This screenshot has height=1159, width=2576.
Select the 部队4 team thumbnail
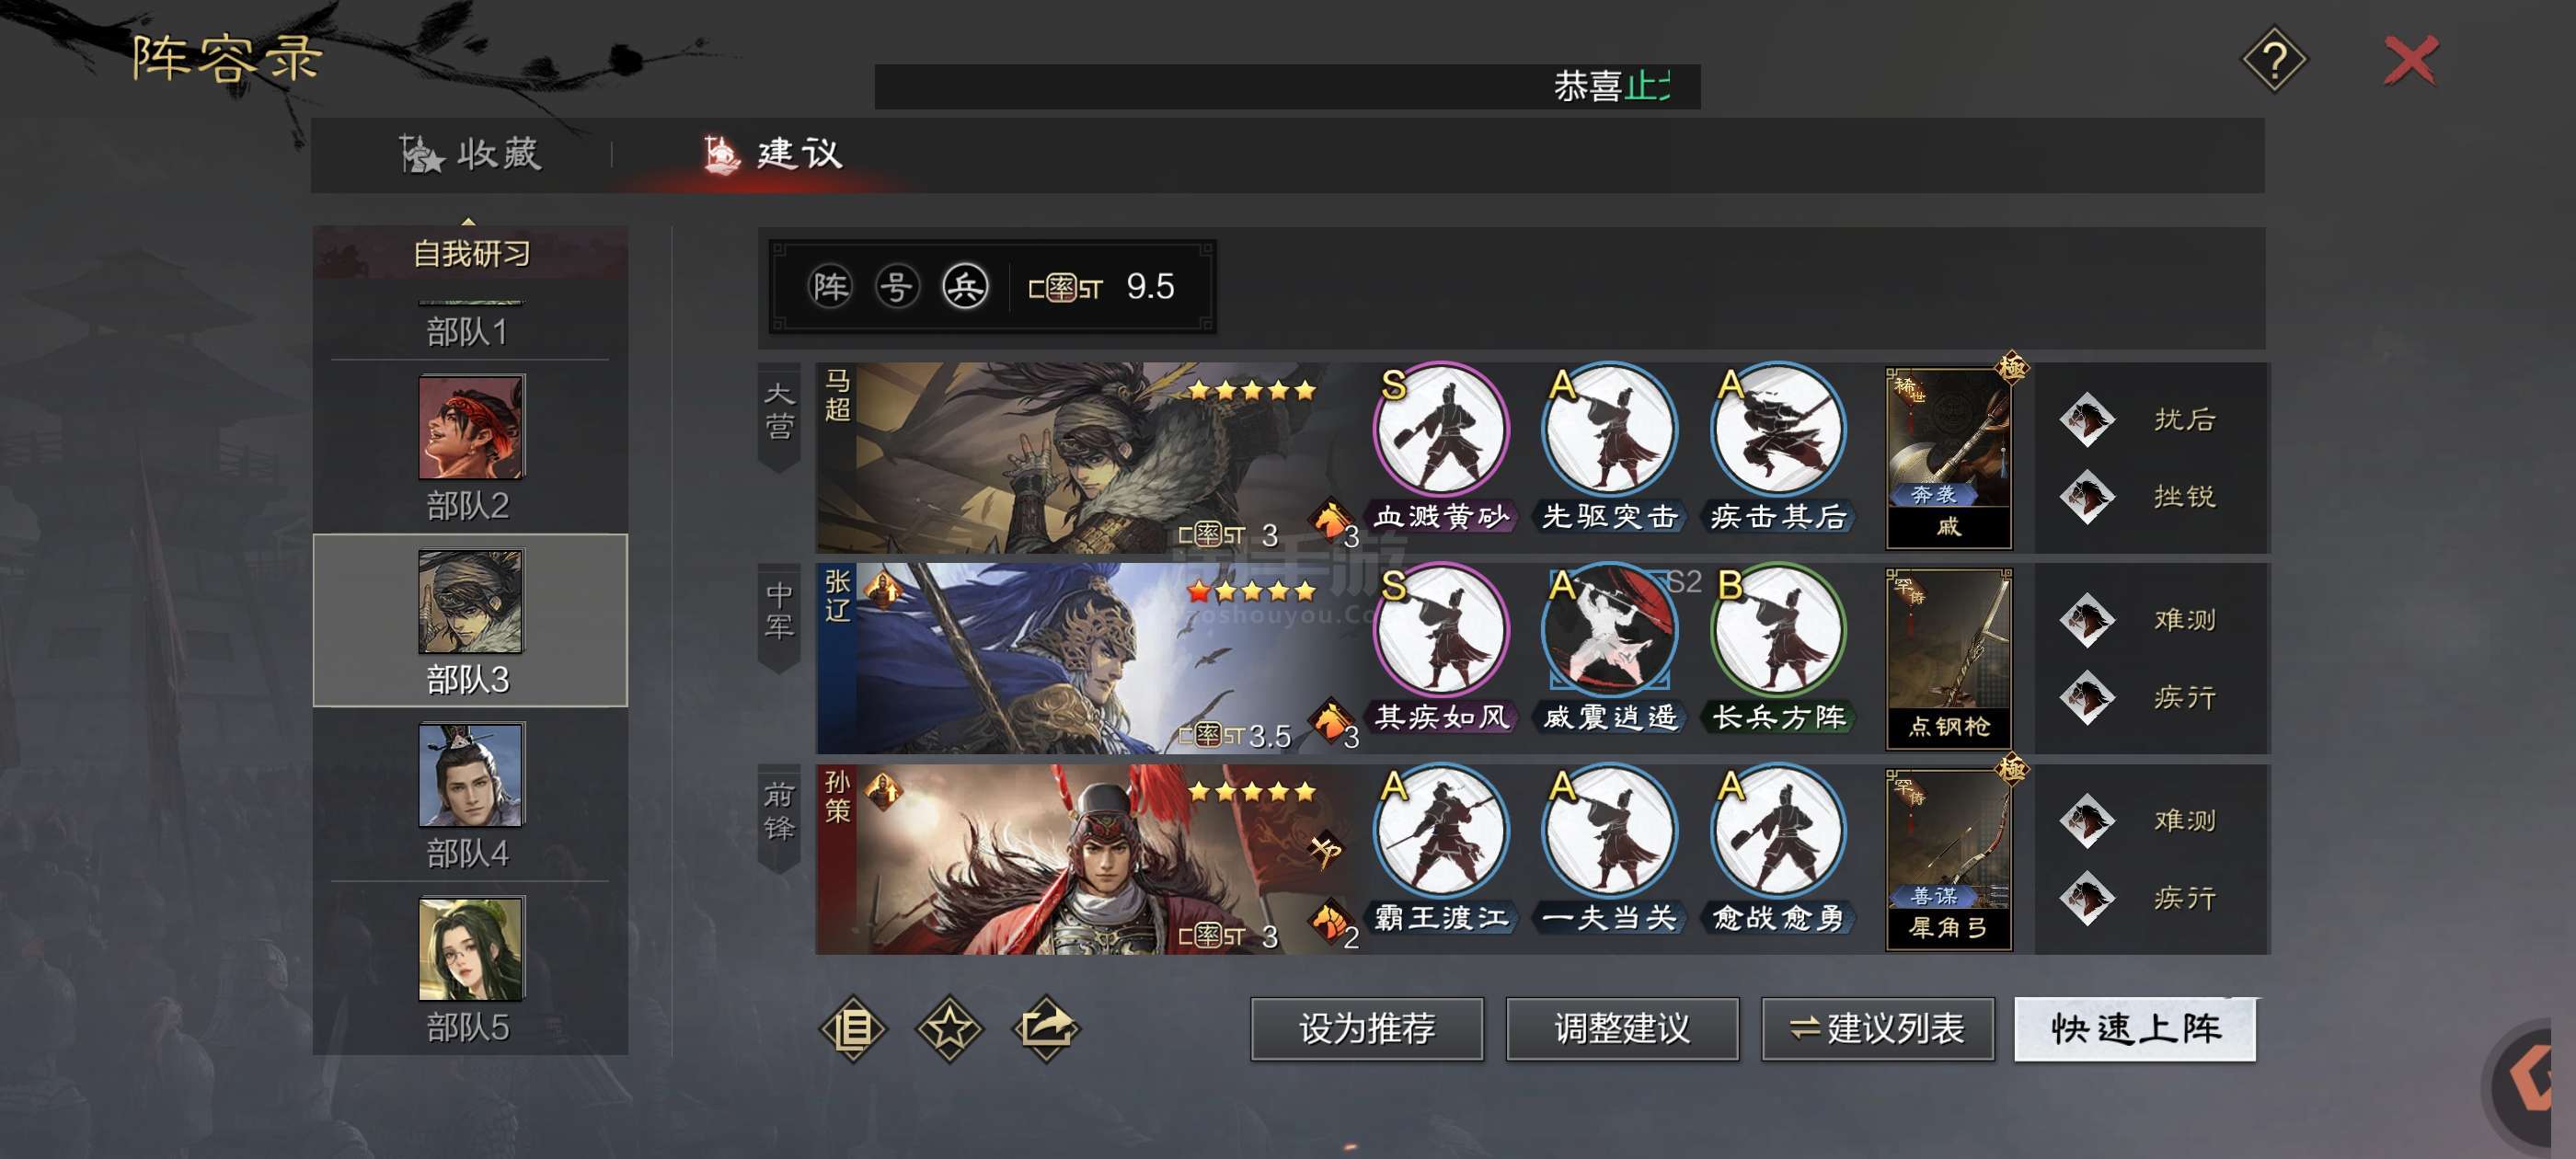pyautogui.click(x=470, y=776)
